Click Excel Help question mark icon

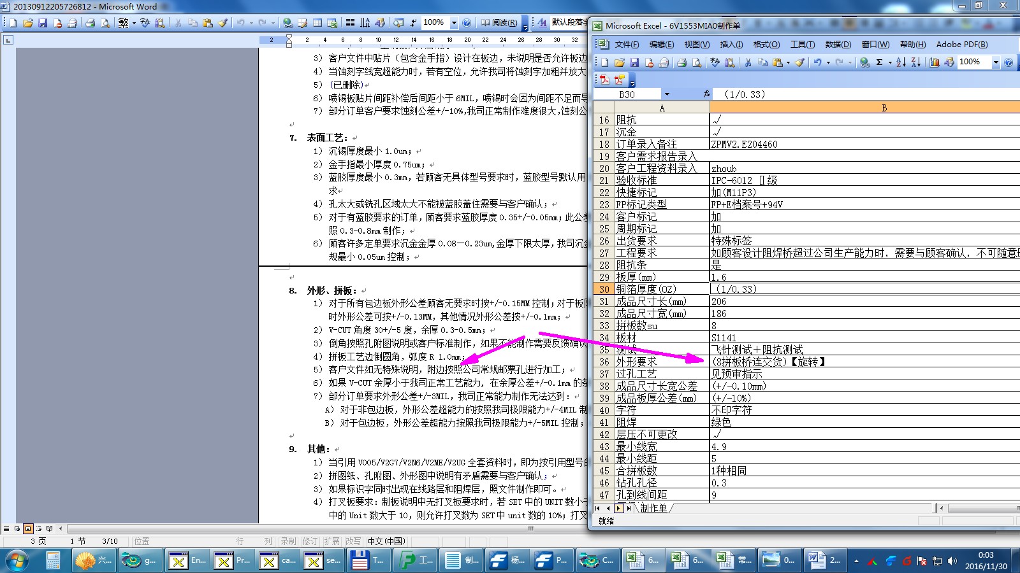[x=1009, y=62]
